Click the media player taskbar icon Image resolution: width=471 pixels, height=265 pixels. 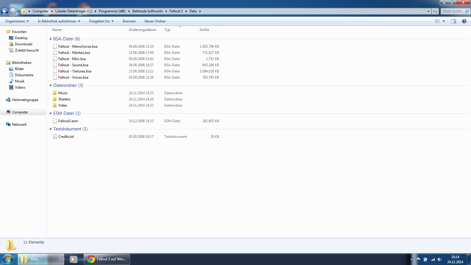(x=73, y=259)
